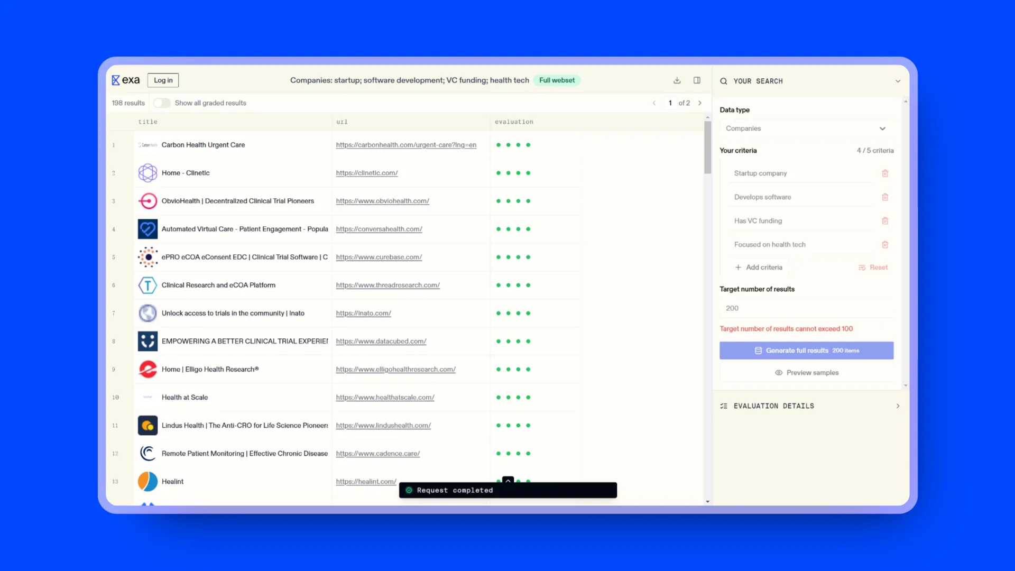Open the curebase.com link
Image resolution: width=1015 pixels, height=571 pixels.
tap(379, 257)
